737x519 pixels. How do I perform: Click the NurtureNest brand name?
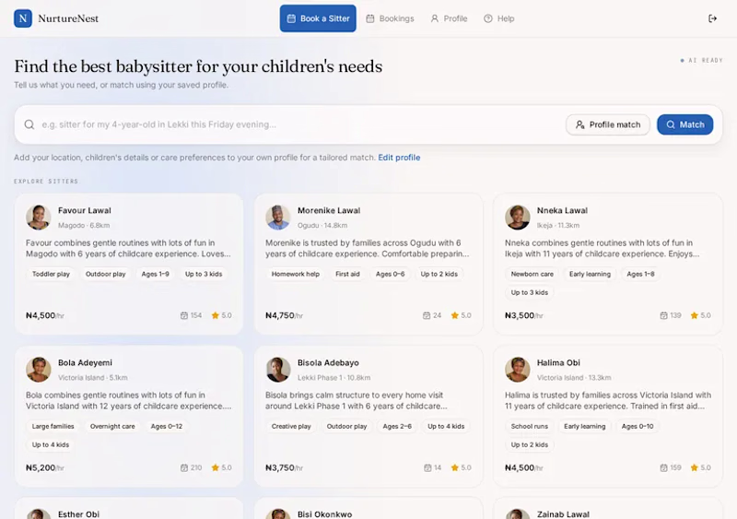tap(68, 18)
